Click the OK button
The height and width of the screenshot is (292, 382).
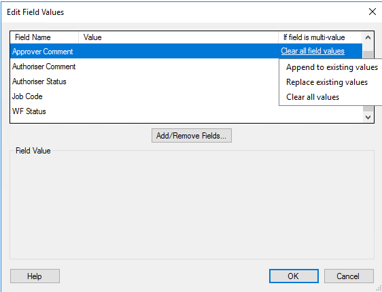coord(294,276)
